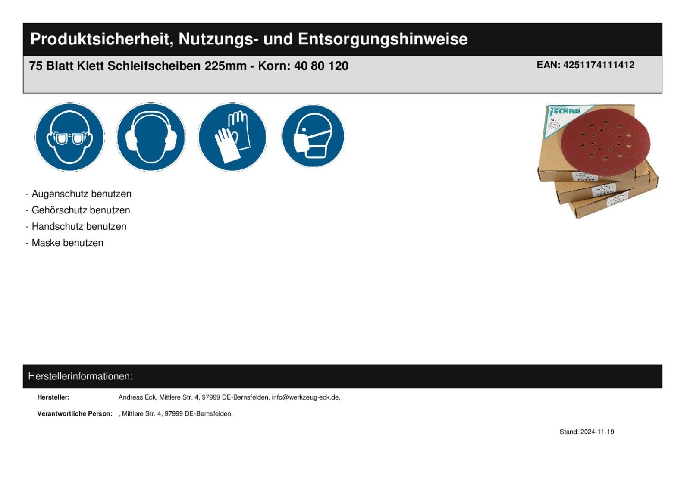Viewport: 690px width, 488px height.
Task: Click the bold 'Hersteller:' label
Action: (x=53, y=397)
